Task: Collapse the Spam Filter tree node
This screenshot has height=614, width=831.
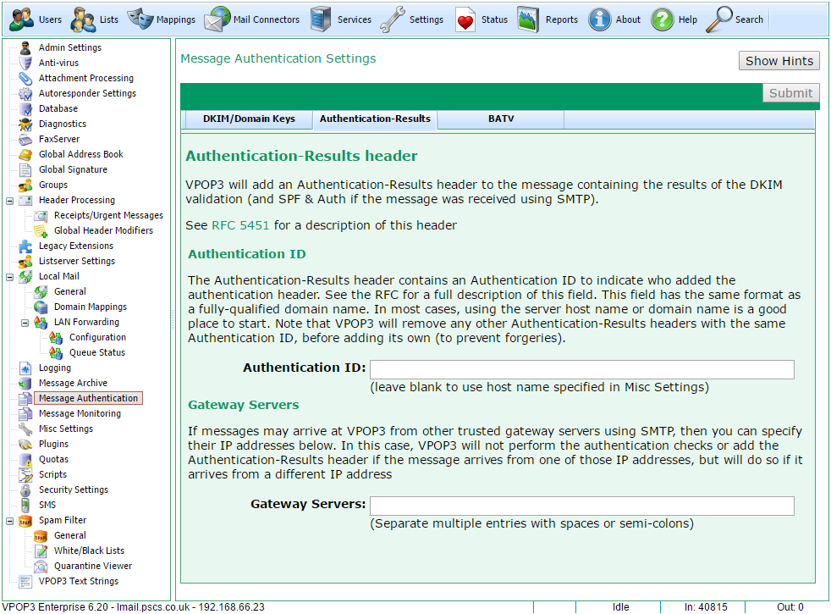Action: pos(9,521)
